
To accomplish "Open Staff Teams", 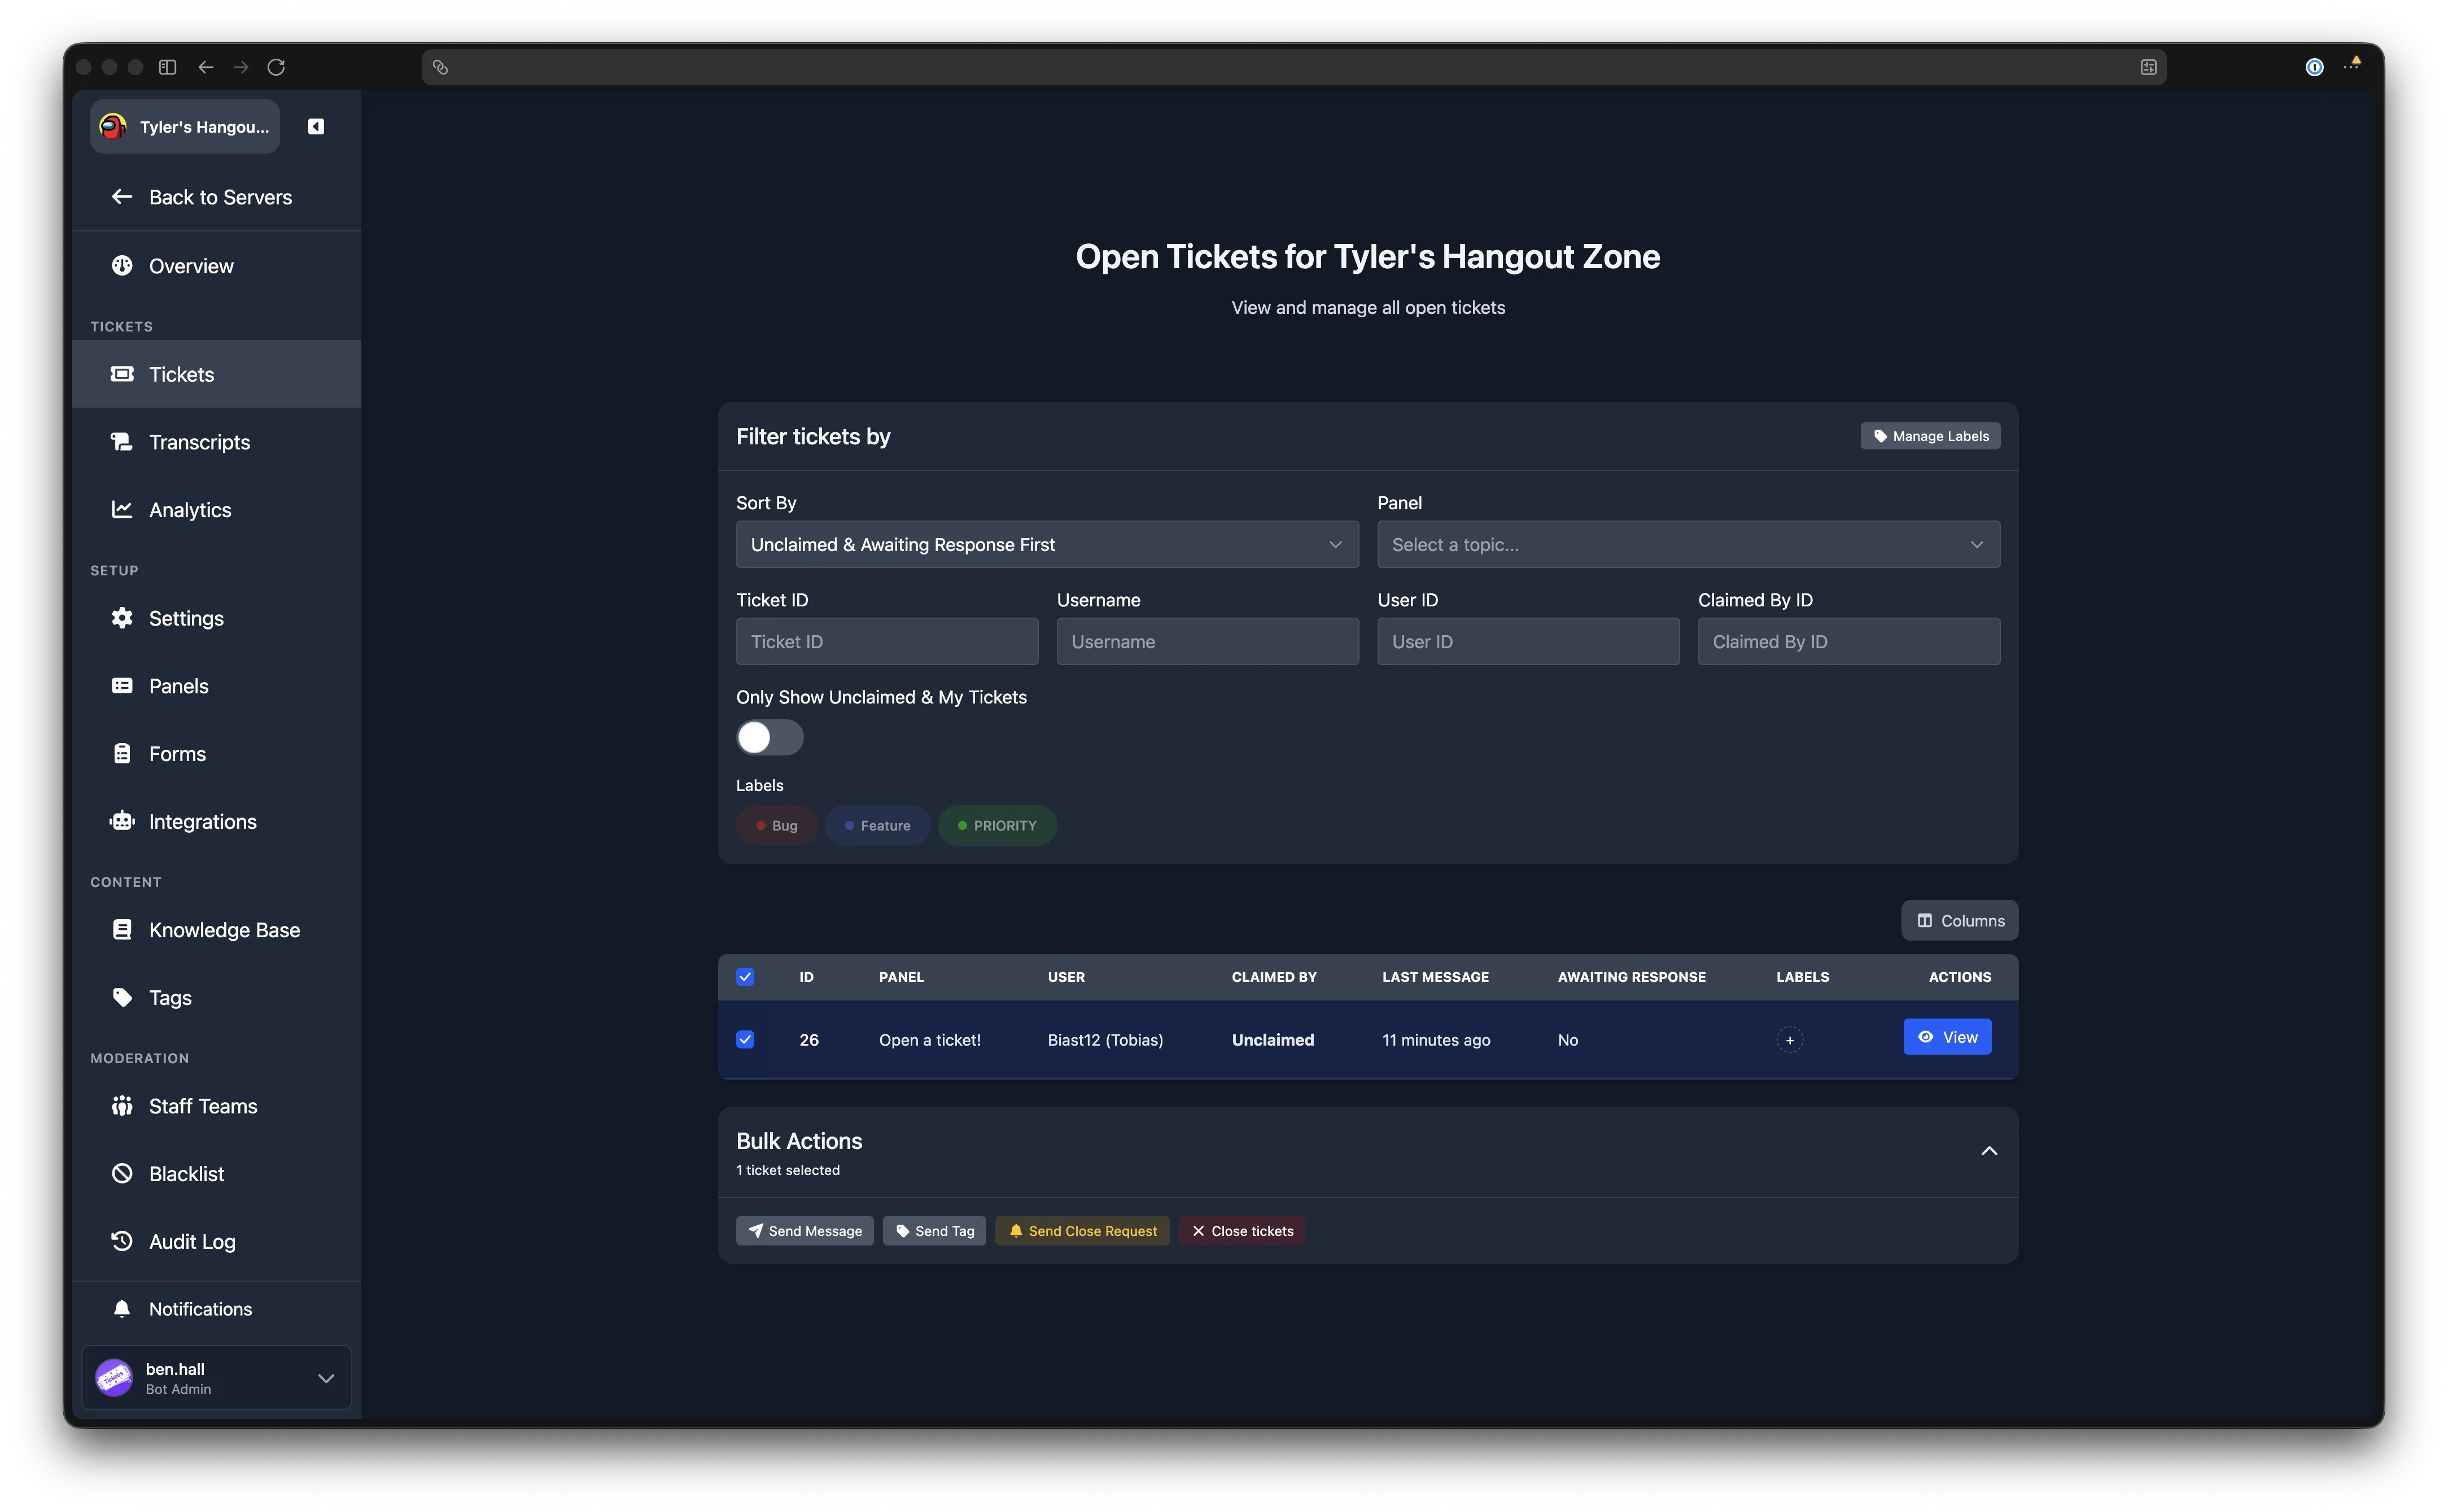I will click(217, 1106).
